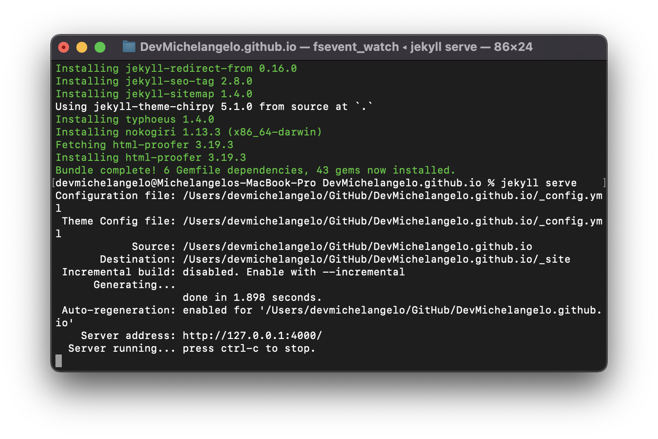The image size is (658, 439).
Task: Click the window title DevMichelangelo.github.io
Action: 218,46
